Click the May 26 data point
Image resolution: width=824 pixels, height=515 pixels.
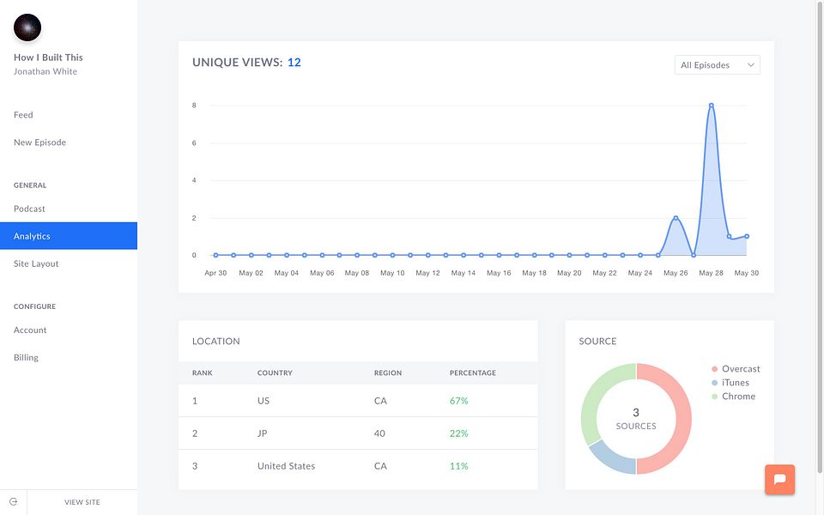click(x=676, y=217)
